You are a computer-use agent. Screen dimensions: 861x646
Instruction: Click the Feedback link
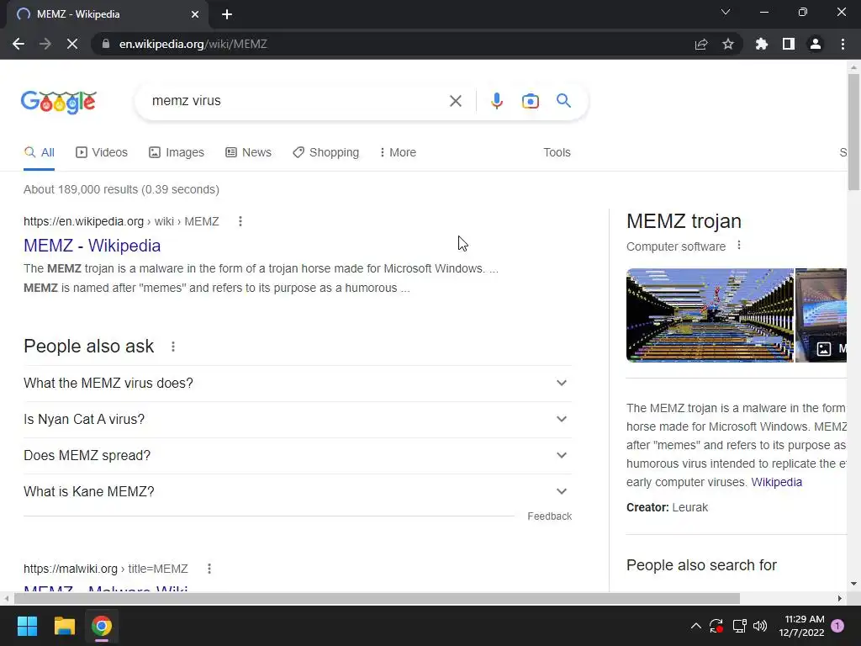pos(550,516)
